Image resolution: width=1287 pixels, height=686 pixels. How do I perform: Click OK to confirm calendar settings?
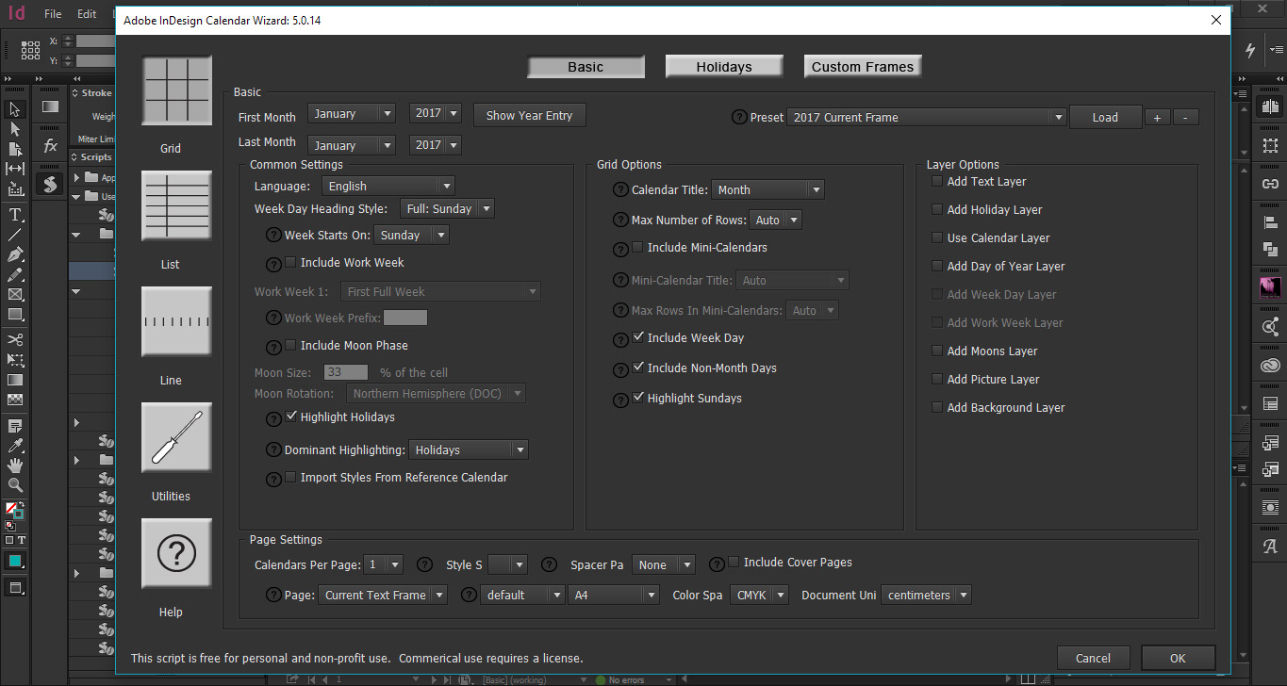tap(1178, 658)
